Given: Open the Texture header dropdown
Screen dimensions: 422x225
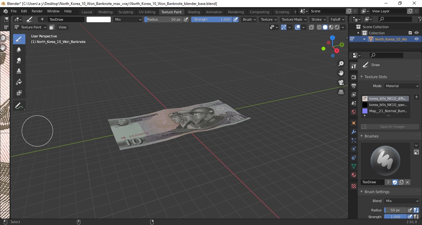Looking at the screenshot, I should click(268, 19).
